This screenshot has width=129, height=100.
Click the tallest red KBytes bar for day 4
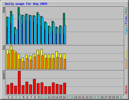pos(19,82)
